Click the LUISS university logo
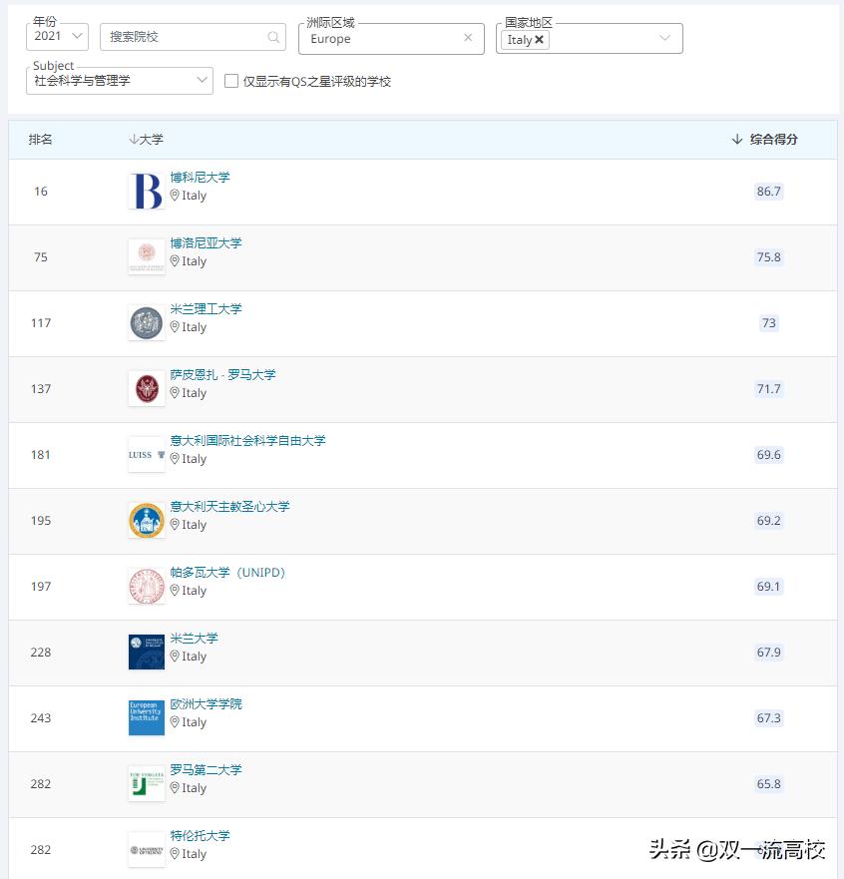The image size is (844, 879). point(146,454)
